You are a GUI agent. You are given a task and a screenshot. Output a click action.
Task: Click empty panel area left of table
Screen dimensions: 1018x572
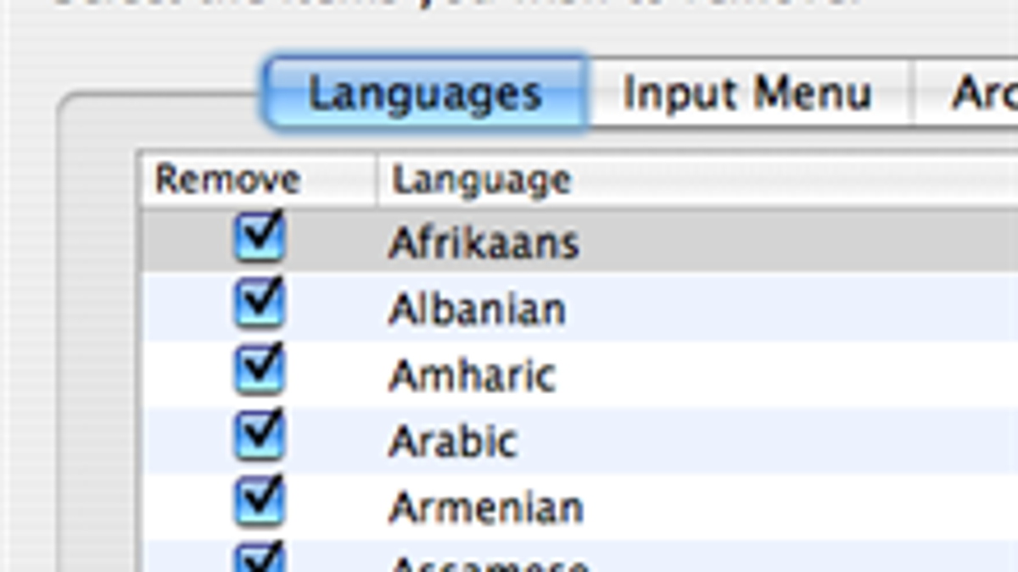point(98,339)
